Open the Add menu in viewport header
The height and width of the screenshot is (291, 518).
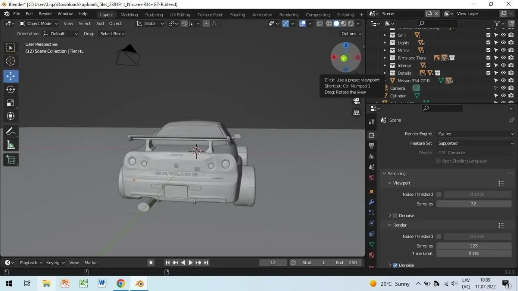(x=100, y=24)
